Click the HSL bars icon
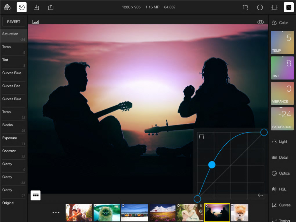This screenshot has height=222, width=296. tap(274, 189)
